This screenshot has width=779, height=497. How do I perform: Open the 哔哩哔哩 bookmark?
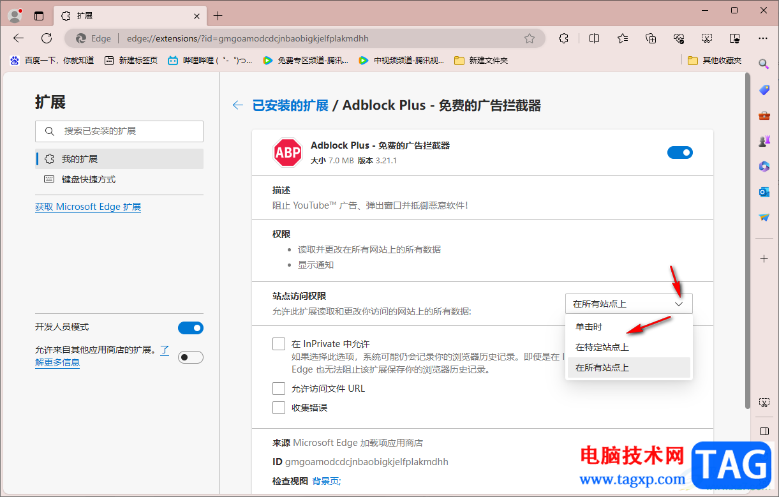[x=210, y=60]
